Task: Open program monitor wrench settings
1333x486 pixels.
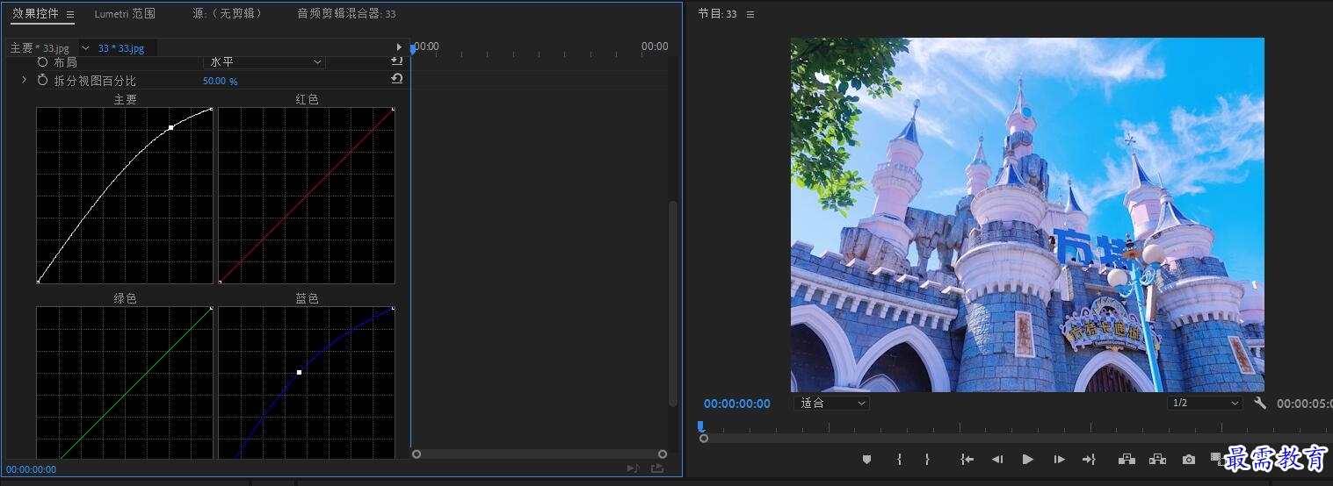Action: 1259,403
